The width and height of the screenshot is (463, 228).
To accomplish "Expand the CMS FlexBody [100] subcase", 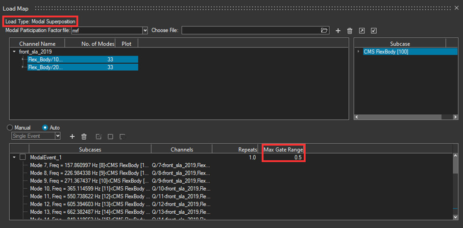I will point(359,51).
